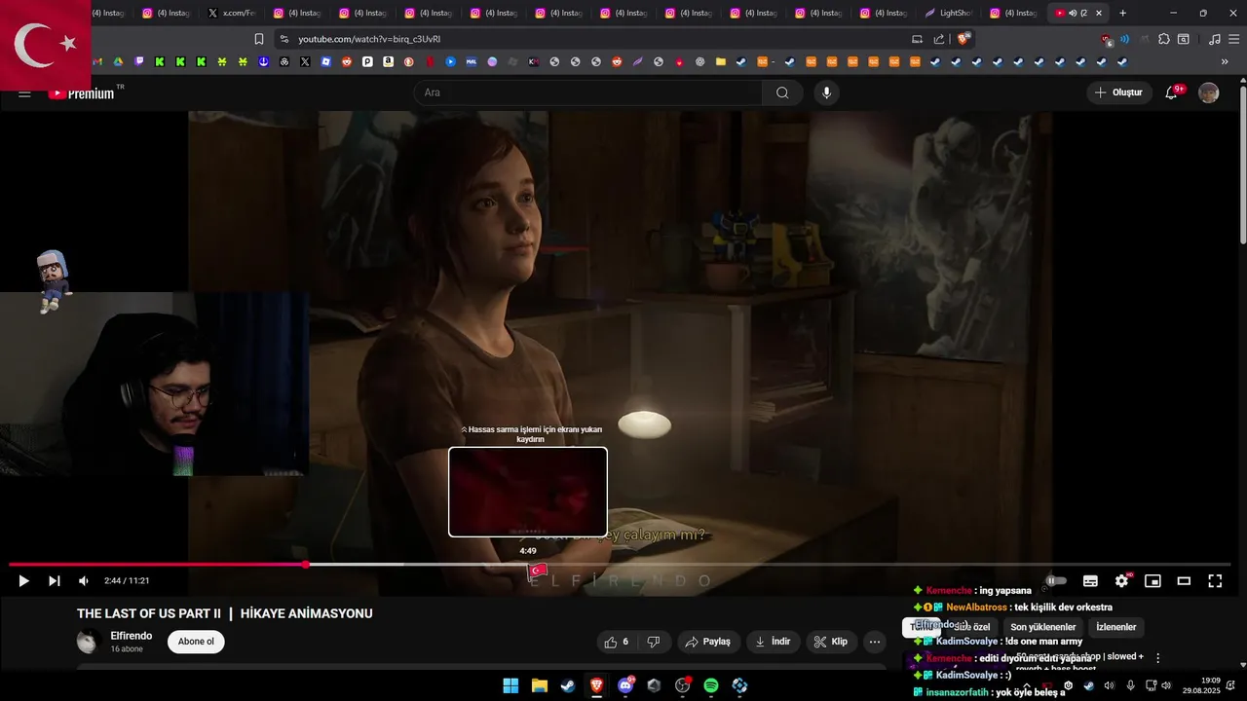Viewport: 1247px width, 701px height.
Task: Bookmark this page via bookmark icon
Action: (259, 39)
